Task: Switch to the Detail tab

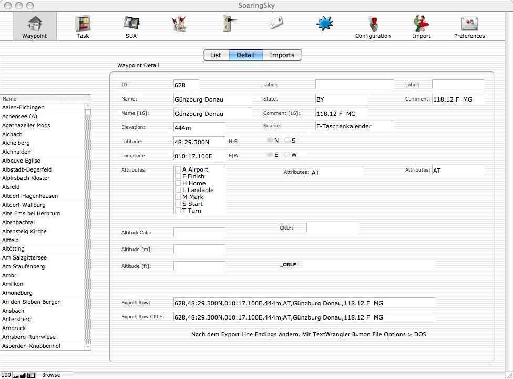Action: pos(245,55)
